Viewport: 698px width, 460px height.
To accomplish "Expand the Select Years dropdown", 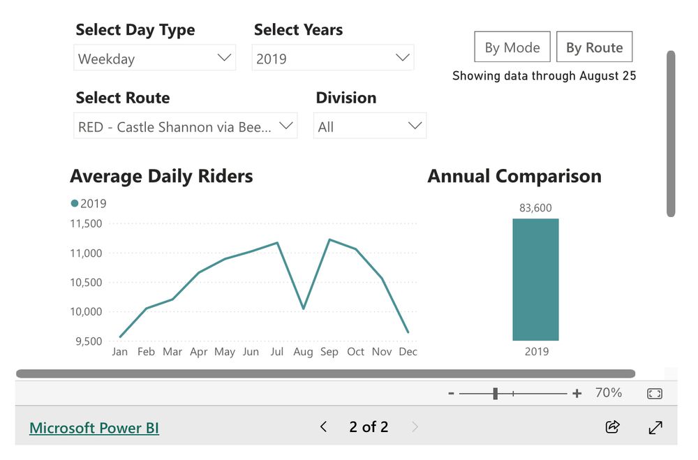I will coord(332,59).
